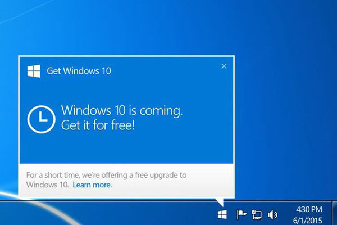This screenshot has height=225, width=337.
Task: Click the Learn more link
Action: (x=92, y=184)
